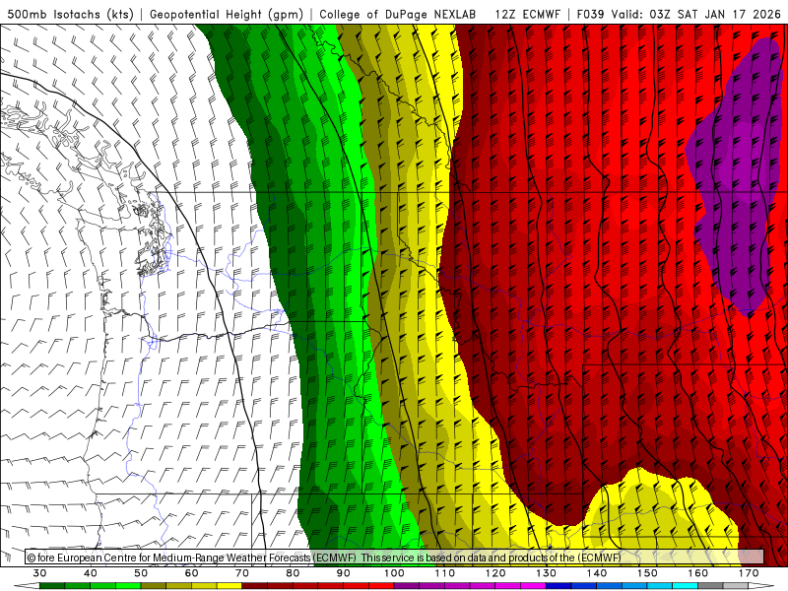The image size is (788, 591).
Task: Pick the darkest green 30-35 kt legend swatch
Action: 52,586
